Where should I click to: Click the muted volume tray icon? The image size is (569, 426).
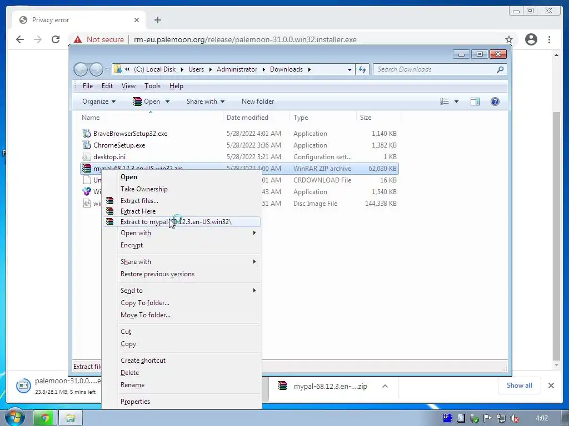pos(515,419)
